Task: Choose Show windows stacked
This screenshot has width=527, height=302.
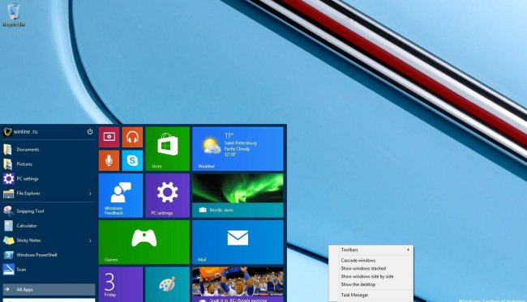Action: point(371,269)
